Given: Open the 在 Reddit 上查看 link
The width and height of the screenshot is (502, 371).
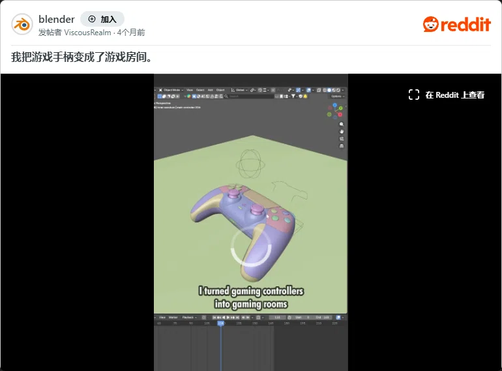Looking at the screenshot, I should pyautogui.click(x=447, y=95).
